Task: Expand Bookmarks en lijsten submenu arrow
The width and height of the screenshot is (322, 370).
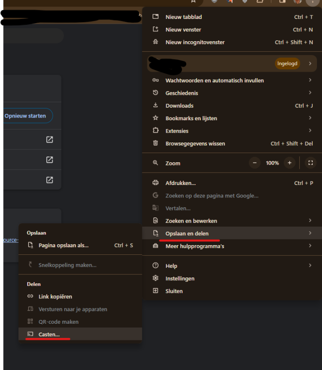Action: [310, 118]
